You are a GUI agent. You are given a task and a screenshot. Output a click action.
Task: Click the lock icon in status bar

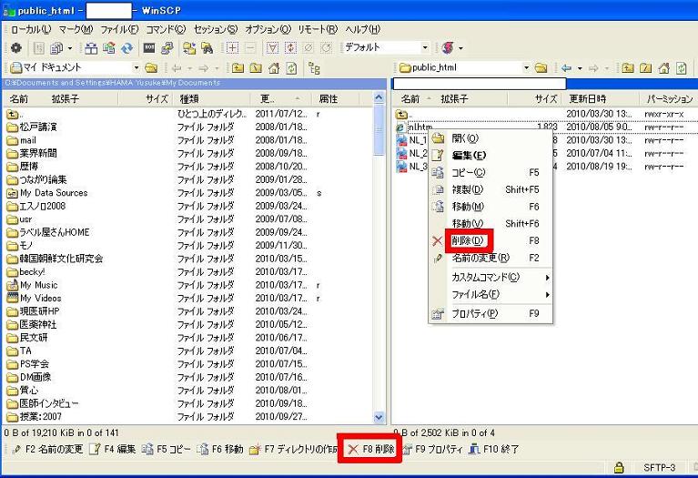(619, 468)
